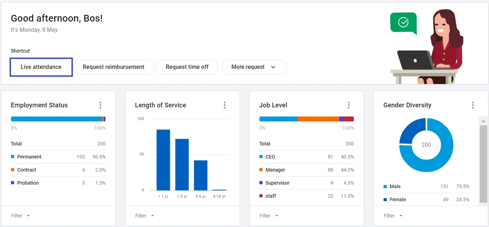Image resolution: width=489 pixels, height=227 pixels.
Task: Click the green checkmark speech bubble
Action: coord(403,23)
